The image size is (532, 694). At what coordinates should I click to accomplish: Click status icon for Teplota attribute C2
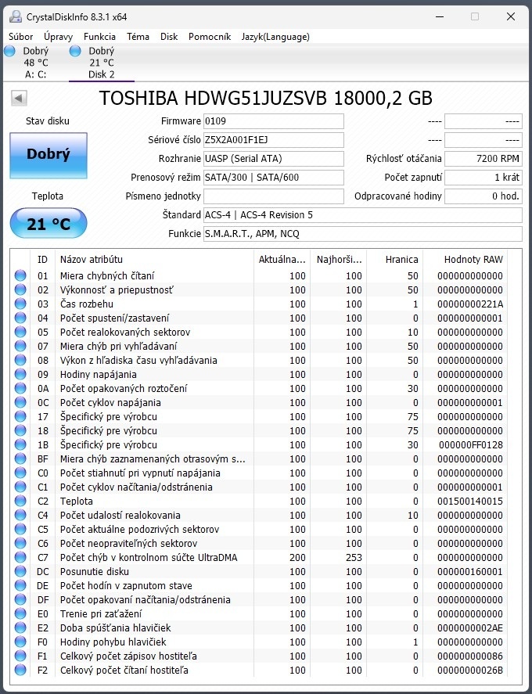(20, 501)
